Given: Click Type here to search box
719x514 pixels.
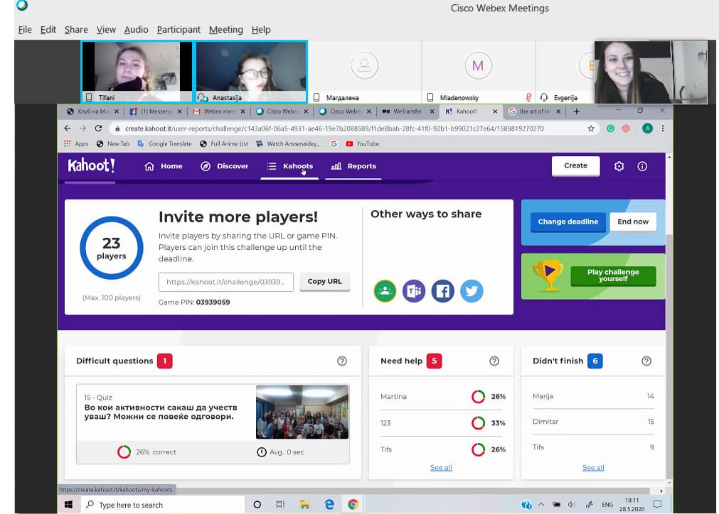Looking at the screenshot, I should tap(164, 505).
